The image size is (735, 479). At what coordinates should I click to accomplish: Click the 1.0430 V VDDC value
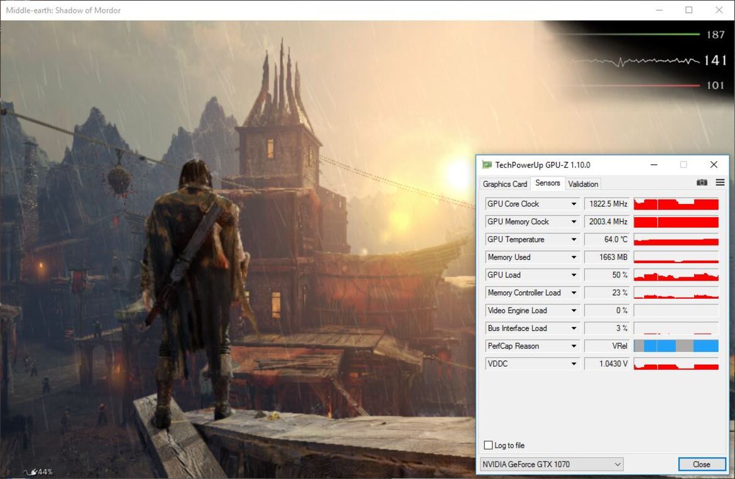607,364
